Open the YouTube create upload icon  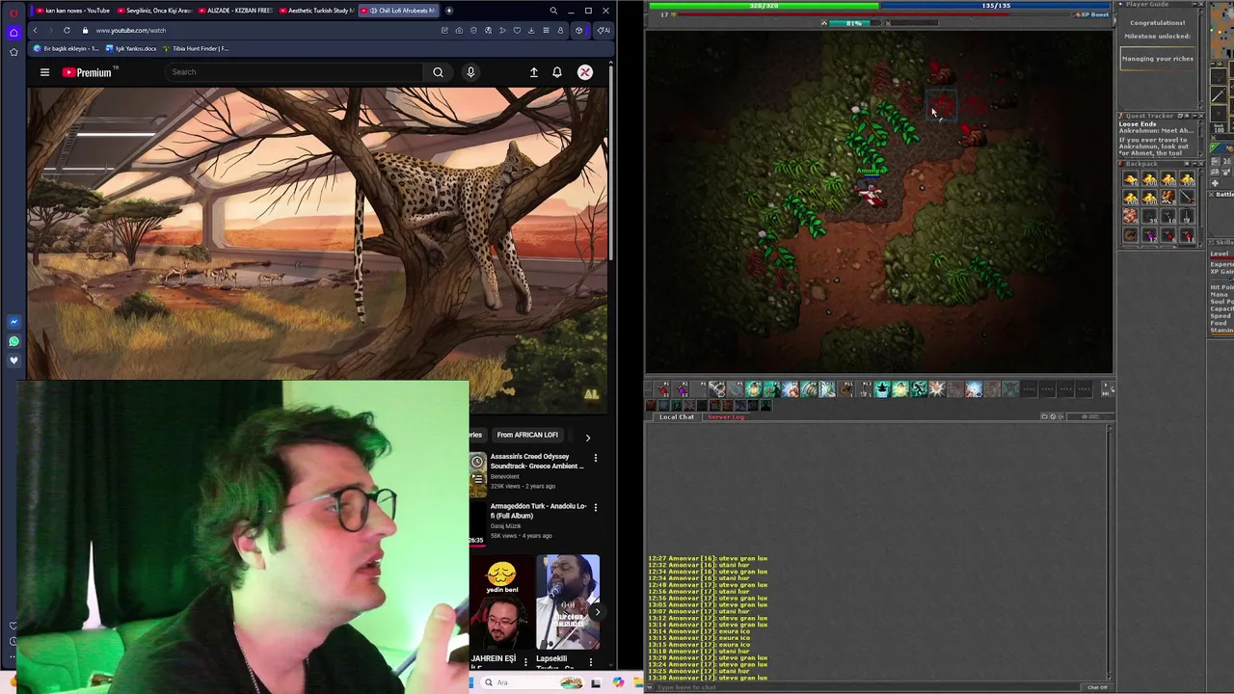point(533,72)
